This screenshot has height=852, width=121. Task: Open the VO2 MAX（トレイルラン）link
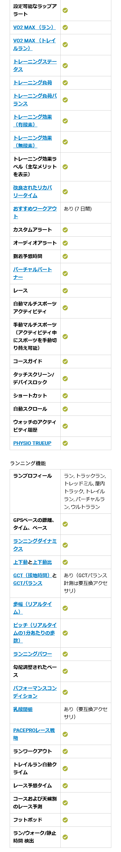point(34,44)
